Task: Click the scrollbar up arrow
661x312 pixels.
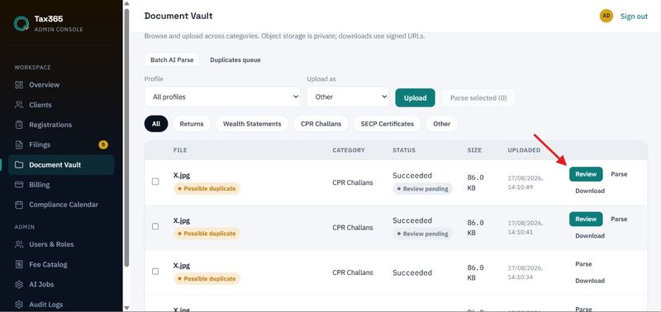Action: pos(127,3)
